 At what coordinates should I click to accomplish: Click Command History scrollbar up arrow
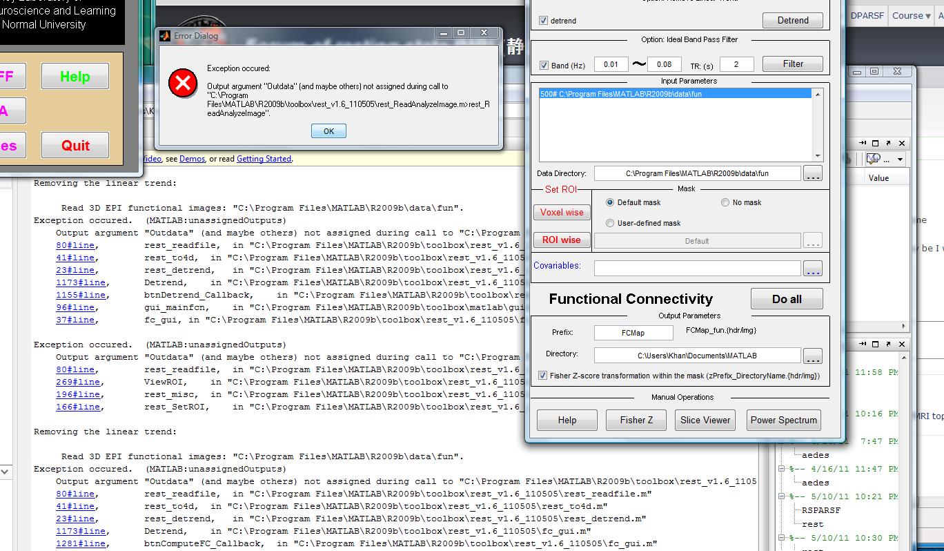pyautogui.click(x=904, y=358)
